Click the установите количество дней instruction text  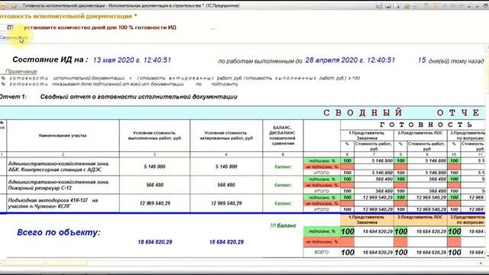[100, 27]
